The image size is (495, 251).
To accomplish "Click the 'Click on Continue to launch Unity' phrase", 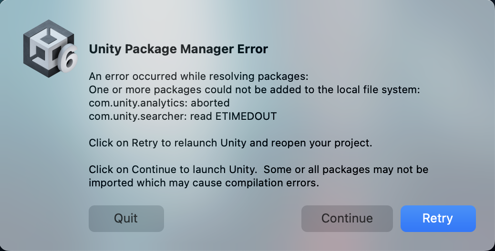I will point(174,170).
